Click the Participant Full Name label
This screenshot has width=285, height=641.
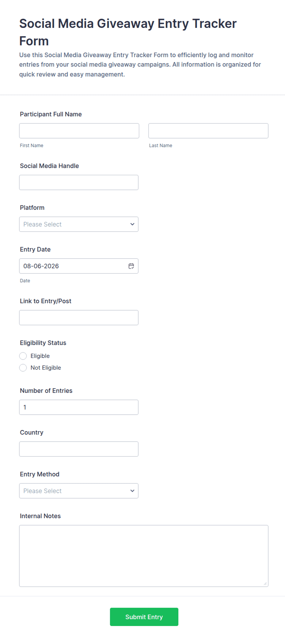51,114
